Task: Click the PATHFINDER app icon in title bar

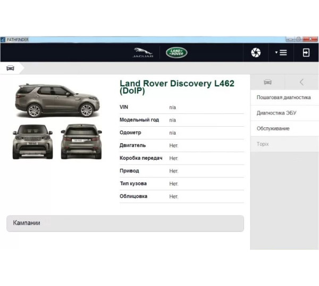Action: pyautogui.click(x=3, y=39)
